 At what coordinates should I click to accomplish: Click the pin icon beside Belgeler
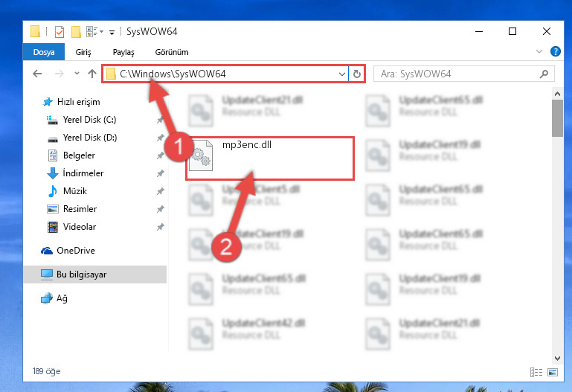pyautogui.click(x=160, y=155)
